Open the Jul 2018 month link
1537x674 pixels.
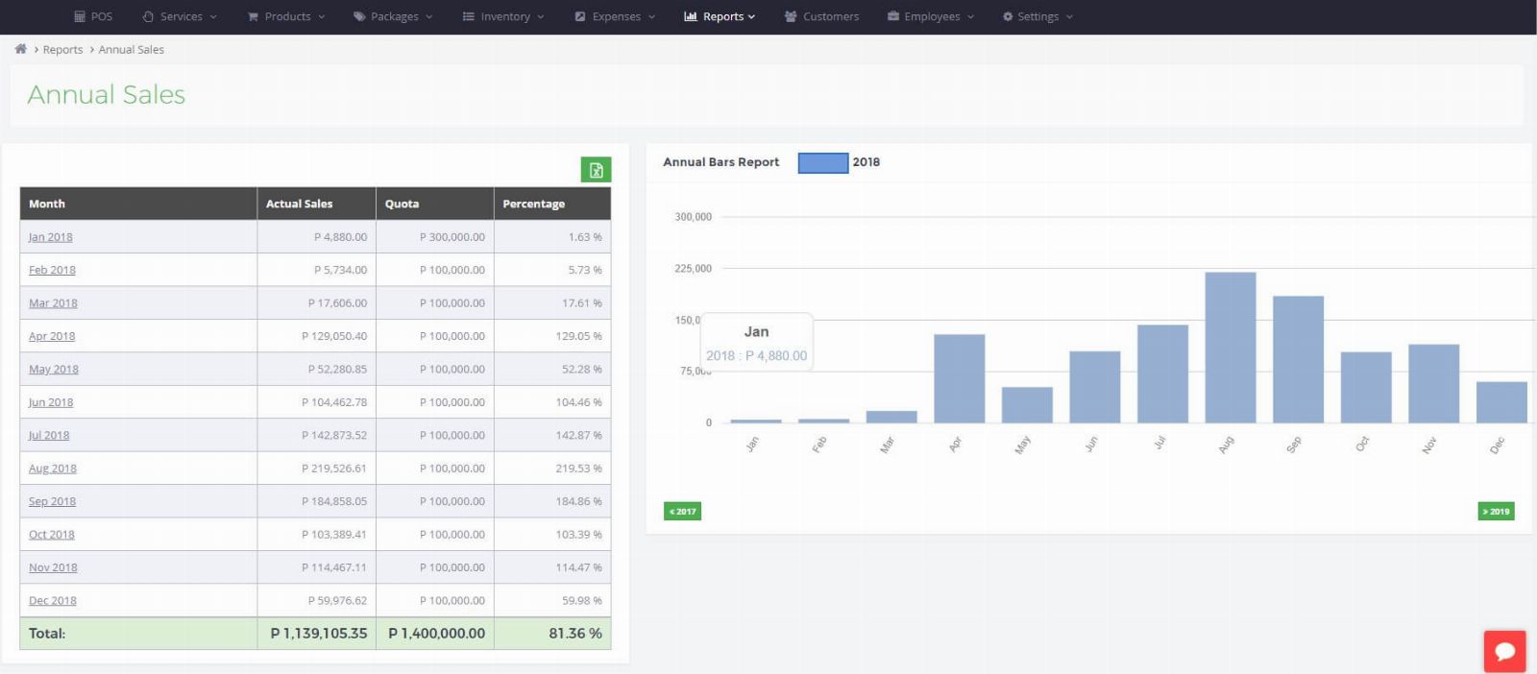click(x=49, y=435)
